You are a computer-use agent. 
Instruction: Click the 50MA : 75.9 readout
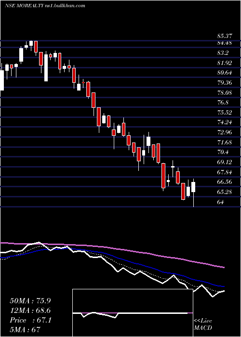30,301
